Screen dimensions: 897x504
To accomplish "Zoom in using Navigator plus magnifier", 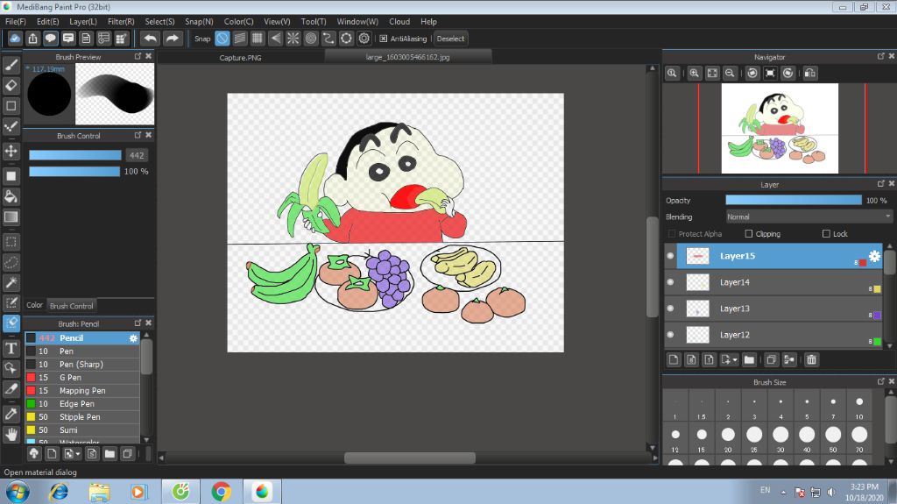I will click(695, 74).
